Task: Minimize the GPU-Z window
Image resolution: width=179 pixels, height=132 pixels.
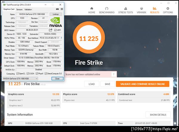Action: click(46, 5)
